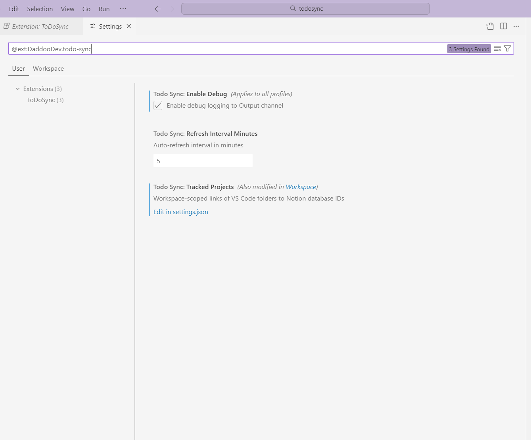The width and height of the screenshot is (531, 440).
Task: Click the Refresh Interval Minutes value field
Action: tap(203, 160)
